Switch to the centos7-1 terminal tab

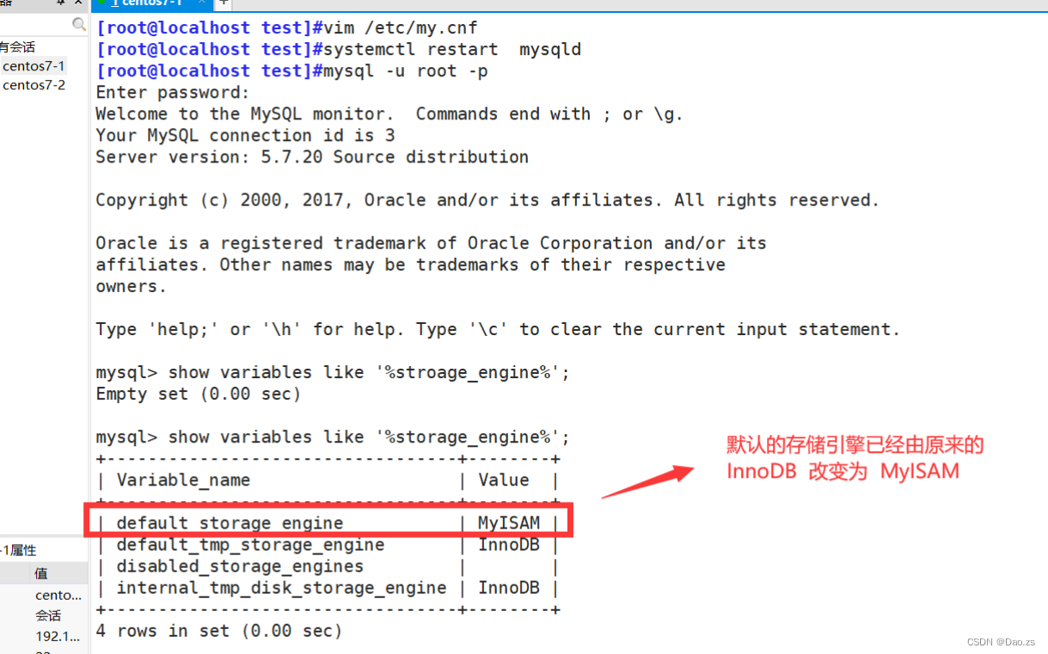click(150, 3)
